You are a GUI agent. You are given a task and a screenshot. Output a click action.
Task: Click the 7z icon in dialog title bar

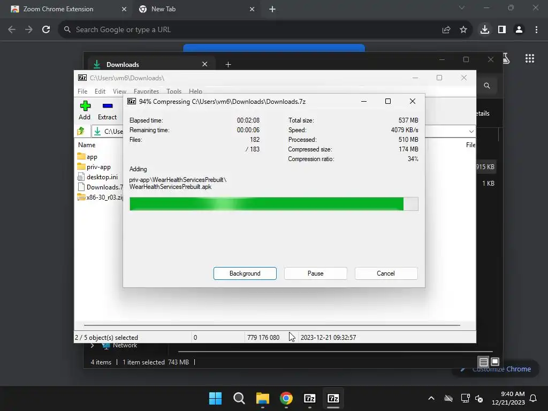pyautogui.click(x=132, y=101)
